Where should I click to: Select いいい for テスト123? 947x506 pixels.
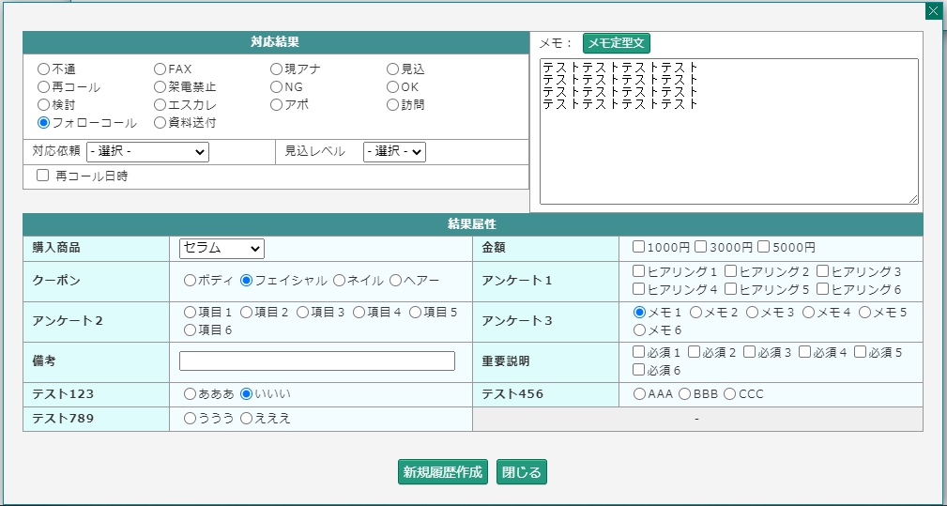[x=247, y=393]
